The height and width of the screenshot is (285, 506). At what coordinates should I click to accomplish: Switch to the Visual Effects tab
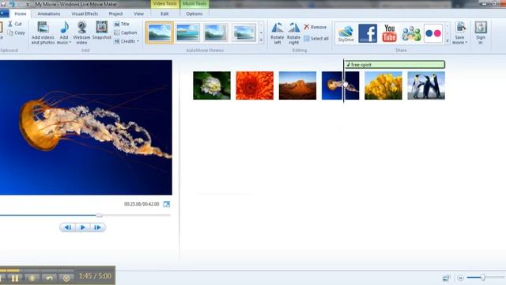[x=85, y=14]
